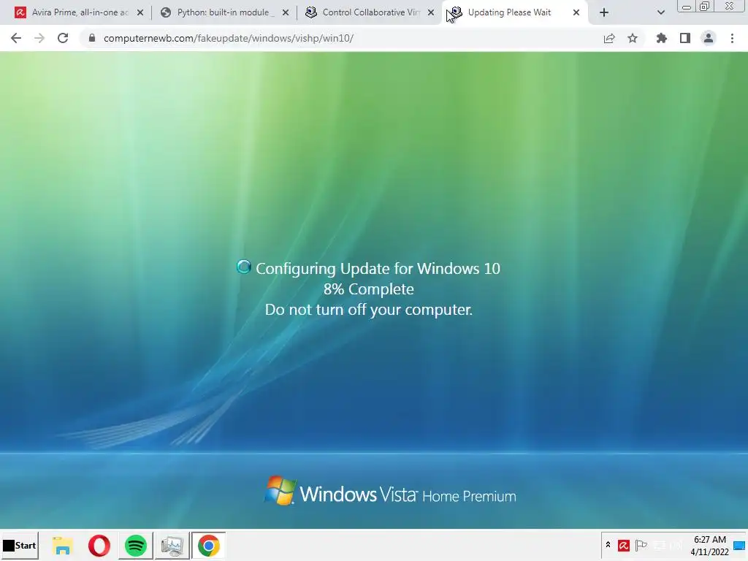Image resolution: width=748 pixels, height=561 pixels.
Task: Open the Start menu
Action: click(20, 545)
